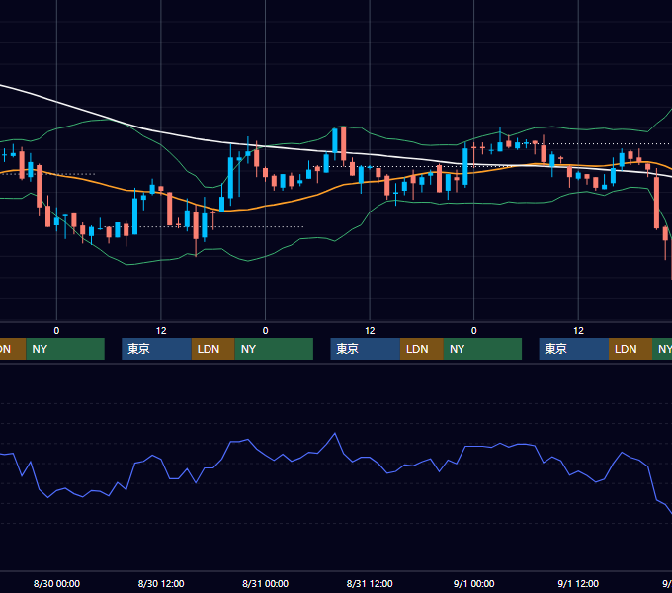The width and height of the screenshot is (672, 593).
Task: Select the 8/31 12:00 date label
Action: point(370,583)
